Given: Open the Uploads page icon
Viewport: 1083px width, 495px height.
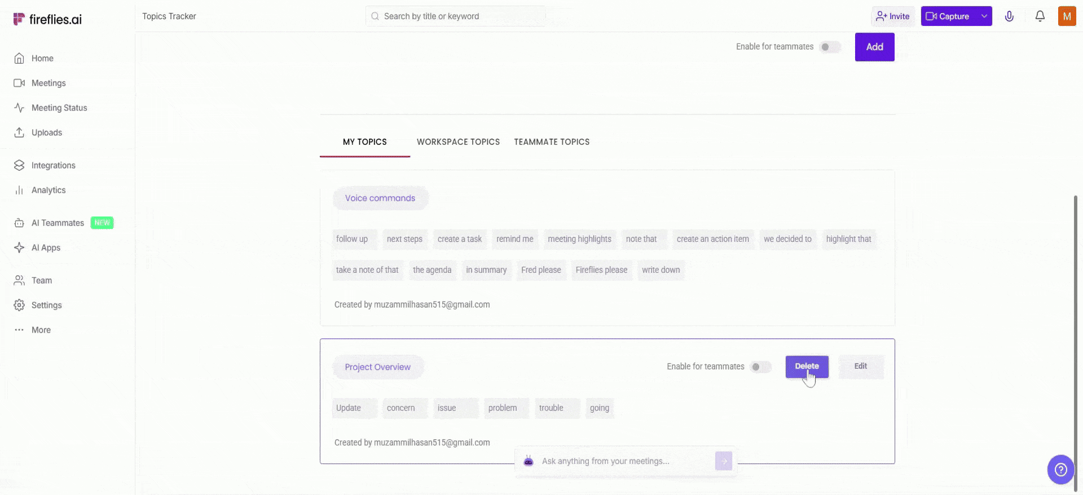Looking at the screenshot, I should [19, 132].
